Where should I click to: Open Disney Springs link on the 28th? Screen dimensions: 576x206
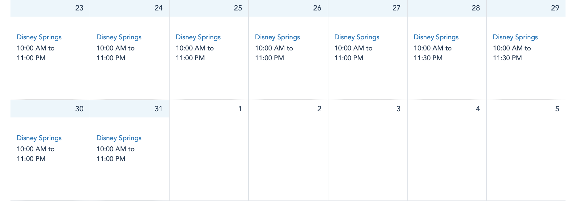click(x=436, y=37)
